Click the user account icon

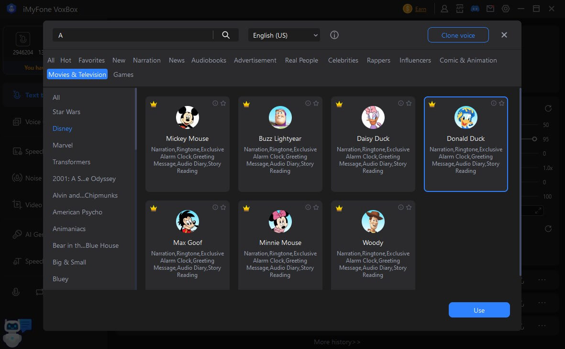pyautogui.click(x=444, y=9)
